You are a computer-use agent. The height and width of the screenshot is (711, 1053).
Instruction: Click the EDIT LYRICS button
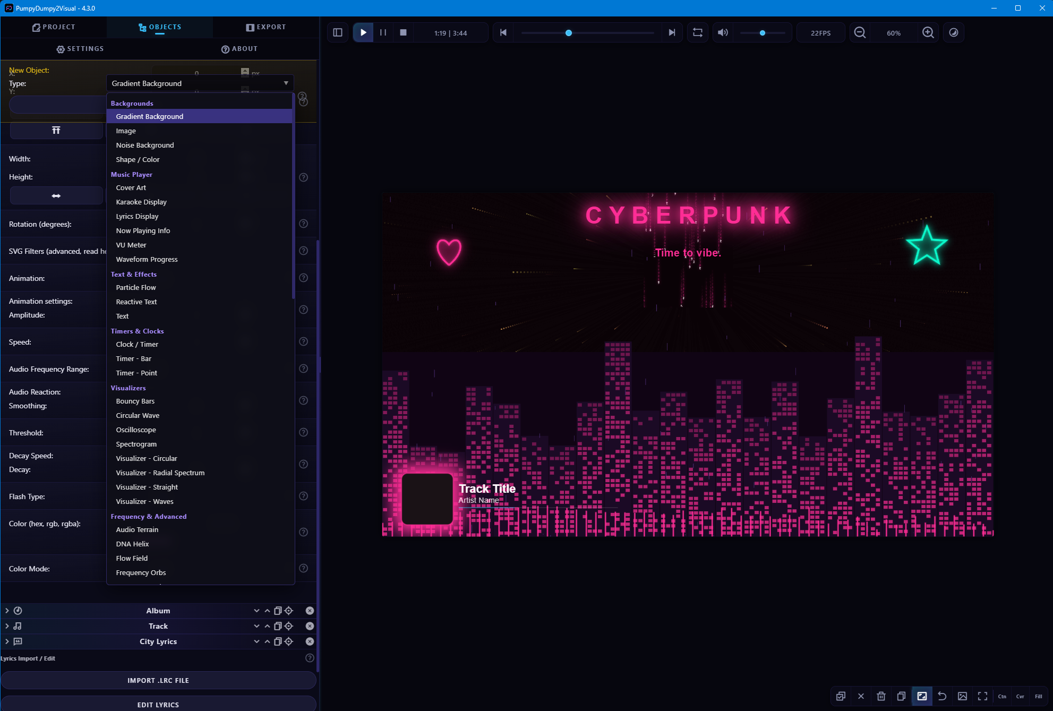(x=158, y=705)
